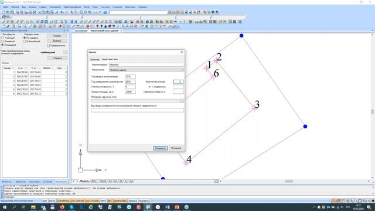375x211 pixels.
Task: Open the Геодезия menu
Action: (117, 7)
